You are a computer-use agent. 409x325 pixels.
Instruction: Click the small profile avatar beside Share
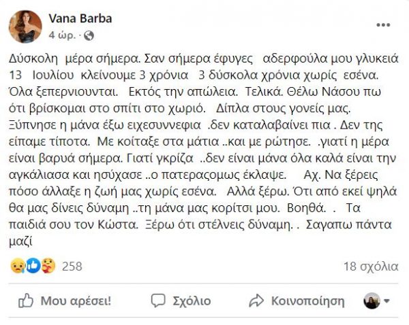pos(372,301)
